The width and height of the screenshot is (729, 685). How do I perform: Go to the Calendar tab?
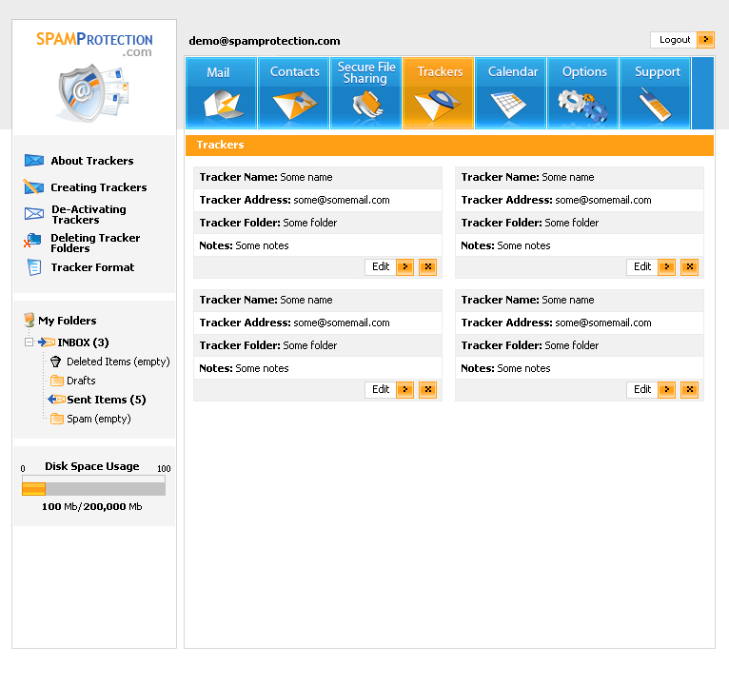click(x=510, y=93)
